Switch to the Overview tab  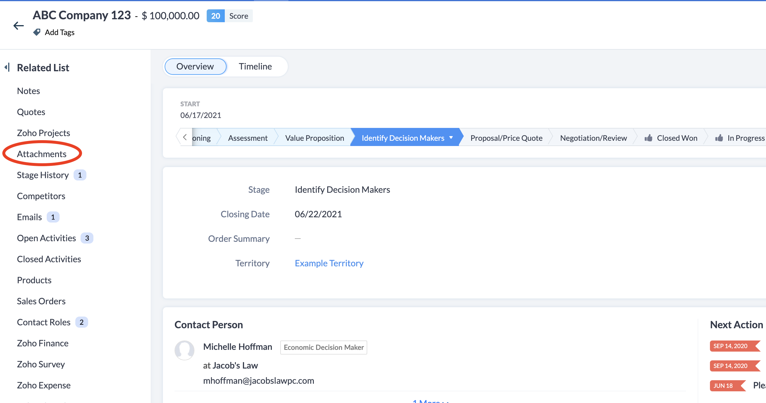195,66
